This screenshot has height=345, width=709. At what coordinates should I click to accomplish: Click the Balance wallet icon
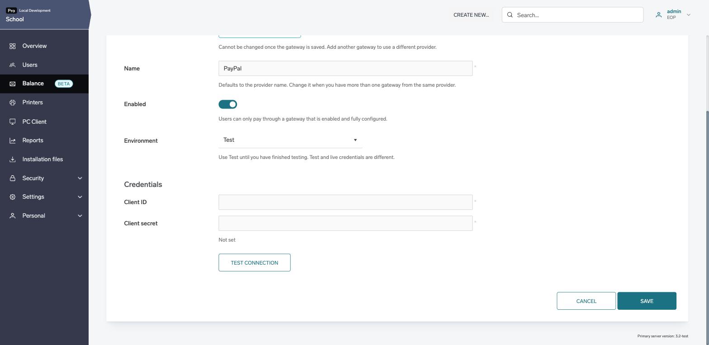(x=13, y=84)
